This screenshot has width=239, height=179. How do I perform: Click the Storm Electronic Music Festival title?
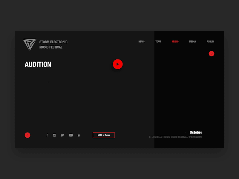[x=53, y=44]
